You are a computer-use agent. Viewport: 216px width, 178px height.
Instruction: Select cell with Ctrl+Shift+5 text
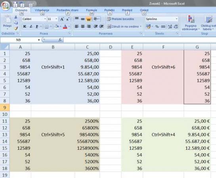[53, 134]
